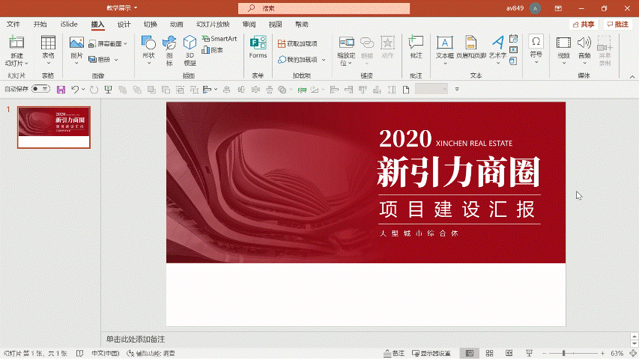
Task: Open the 符号 (Symbol) tool
Action: click(536, 49)
